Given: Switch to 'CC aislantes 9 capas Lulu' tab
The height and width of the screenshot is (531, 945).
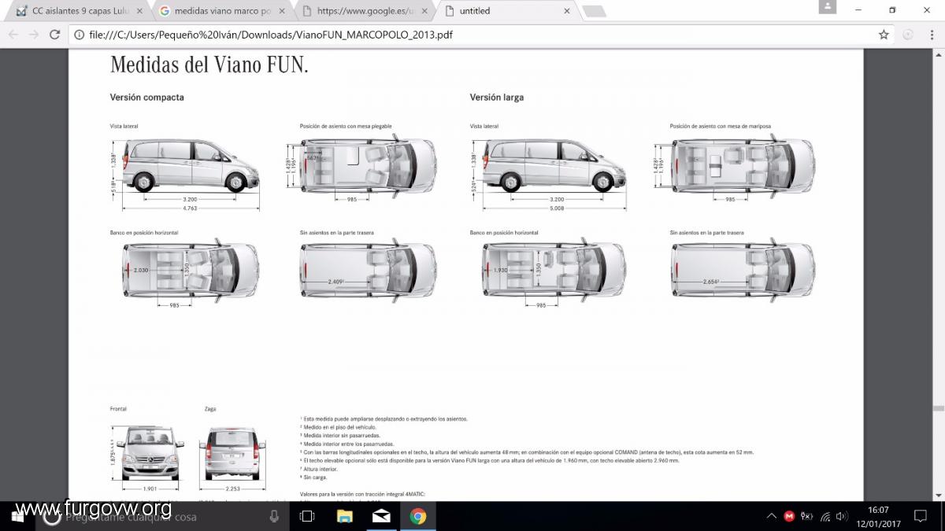Looking at the screenshot, I should click(x=80, y=11).
